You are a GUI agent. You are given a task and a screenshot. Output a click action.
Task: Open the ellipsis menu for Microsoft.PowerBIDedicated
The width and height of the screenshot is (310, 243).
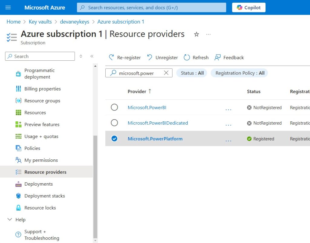click(x=228, y=125)
